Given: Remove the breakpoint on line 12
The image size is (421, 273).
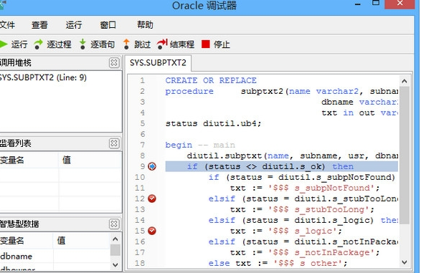Looking at the screenshot, I should tap(152, 198).
